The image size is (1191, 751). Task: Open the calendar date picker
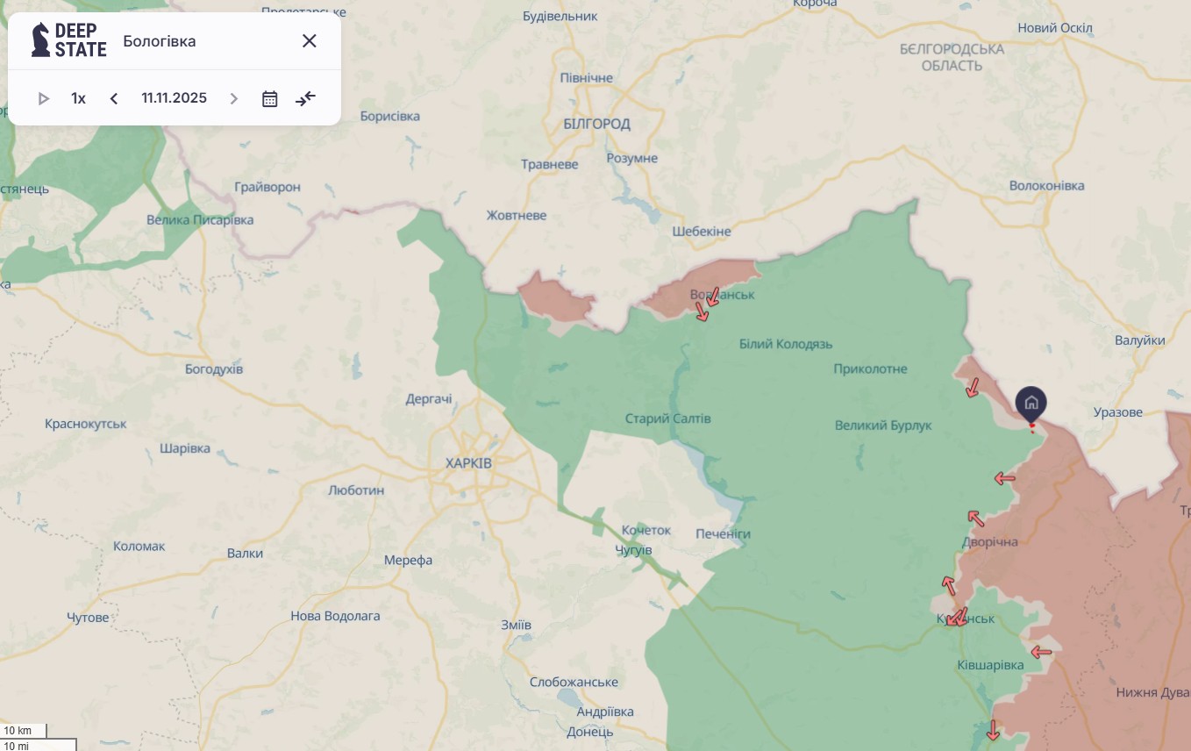tap(269, 98)
